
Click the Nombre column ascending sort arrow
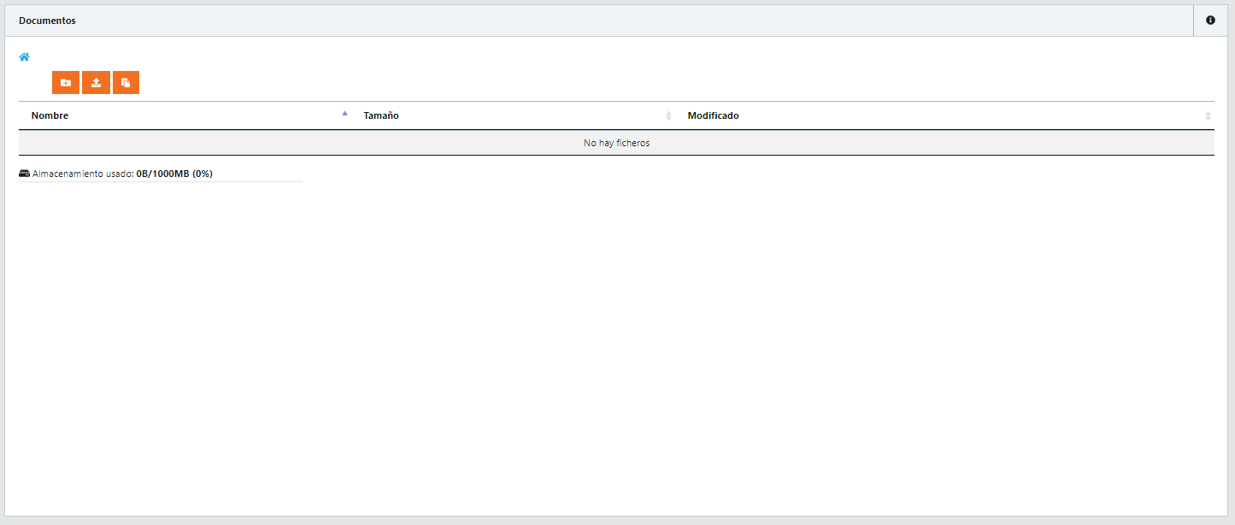pyautogui.click(x=344, y=114)
